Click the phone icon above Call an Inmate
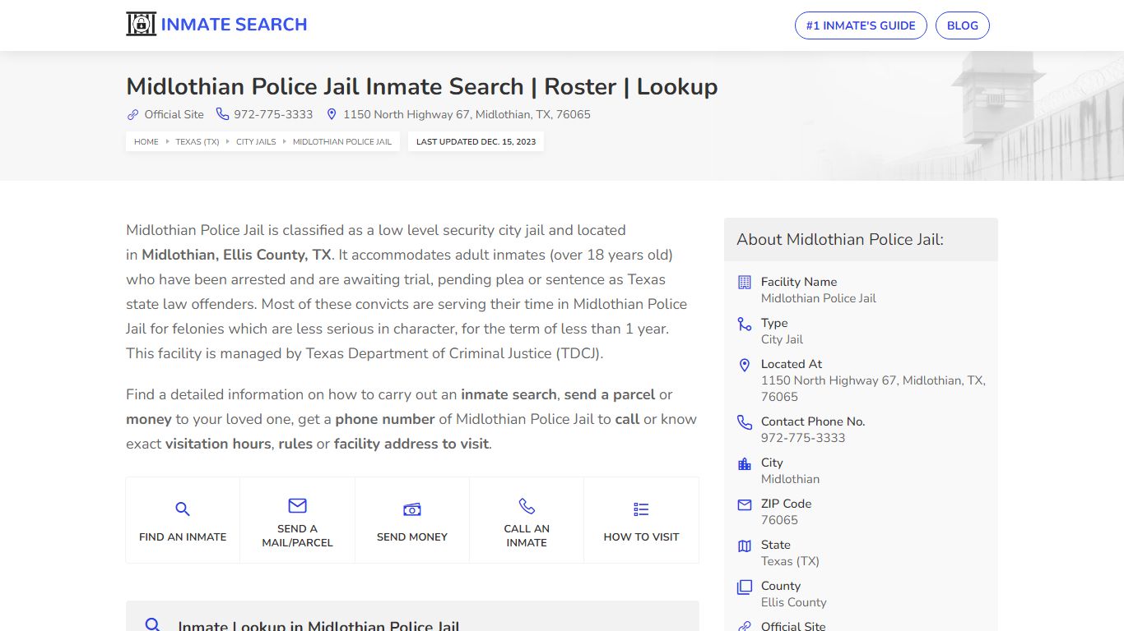Image resolution: width=1124 pixels, height=631 pixels. pyautogui.click(x=527, y=505)
